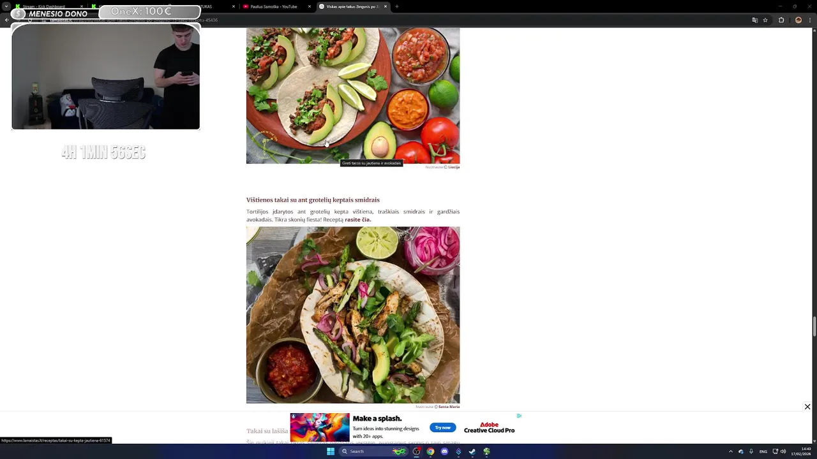Click the page vertical scrollbar thumb
The height and width of the screenshot is (459, 817).
coord(814,326)
